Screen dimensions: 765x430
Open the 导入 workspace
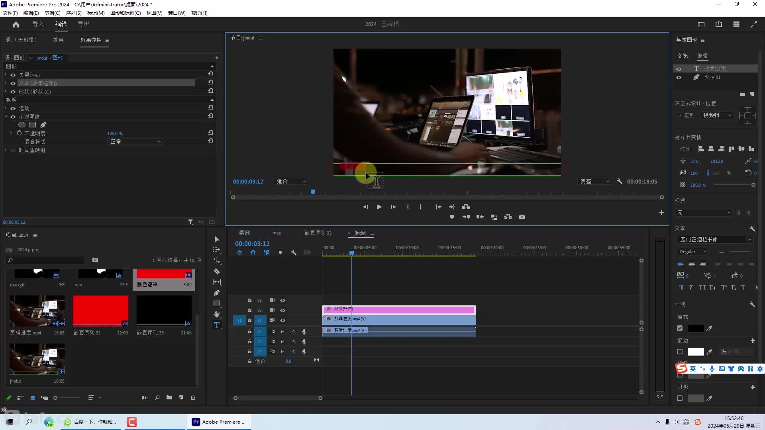pos(38,24)
